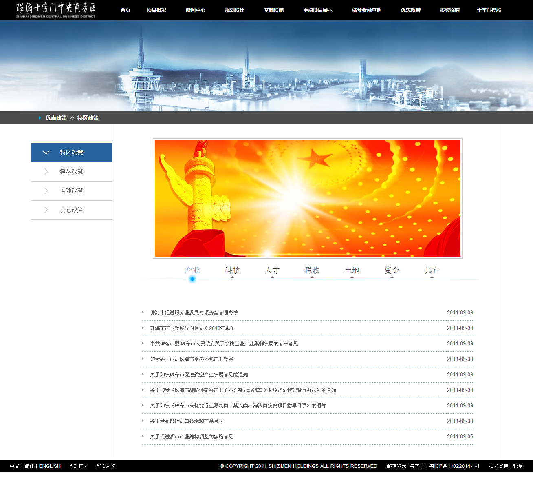This screenshot has width=533, height=485.
Task: Open the 新闻中心 menu item
Action: [196, 10]
